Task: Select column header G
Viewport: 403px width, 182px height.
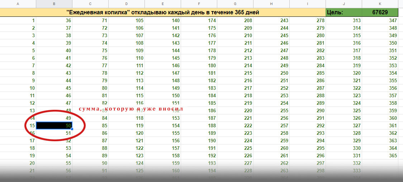Action: point(235,4)
